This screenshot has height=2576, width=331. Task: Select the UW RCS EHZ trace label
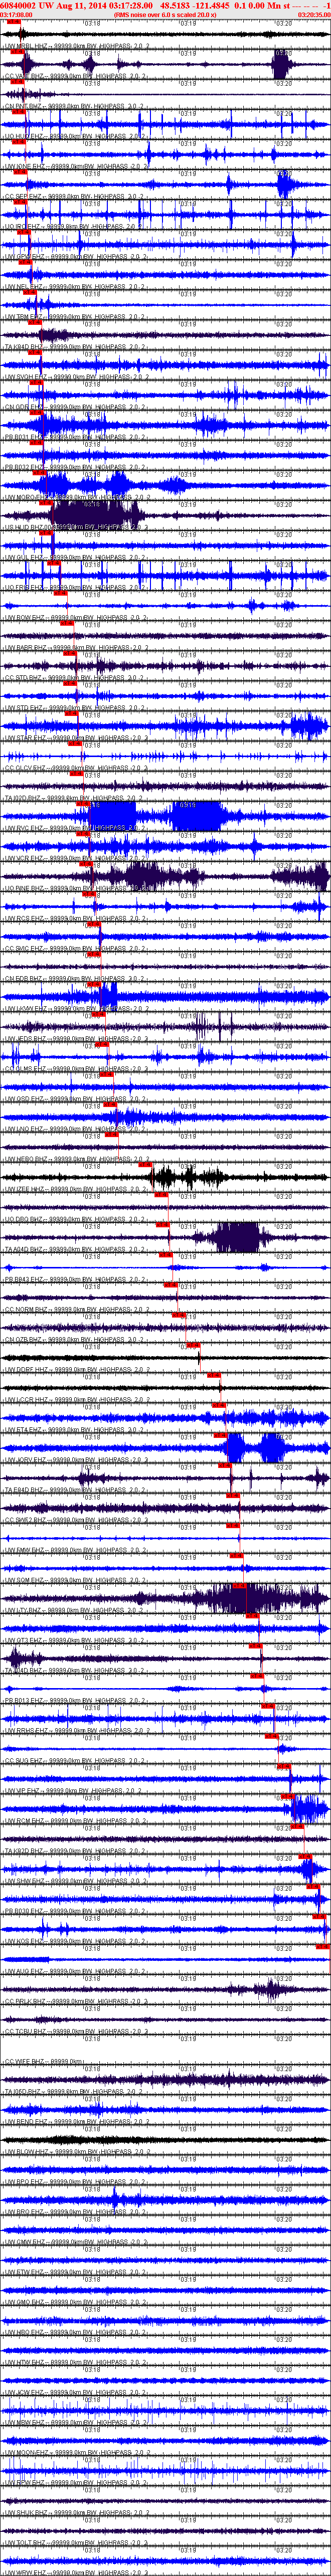[75, 917]
